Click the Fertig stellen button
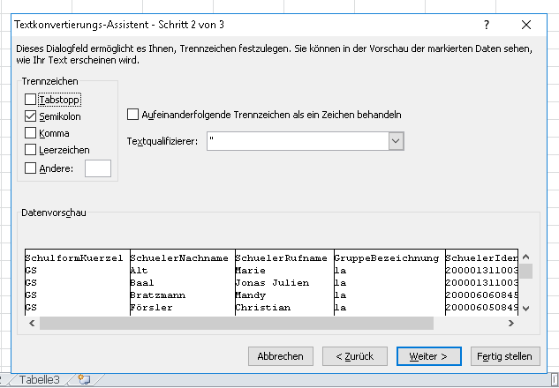 tap(505, 356)
